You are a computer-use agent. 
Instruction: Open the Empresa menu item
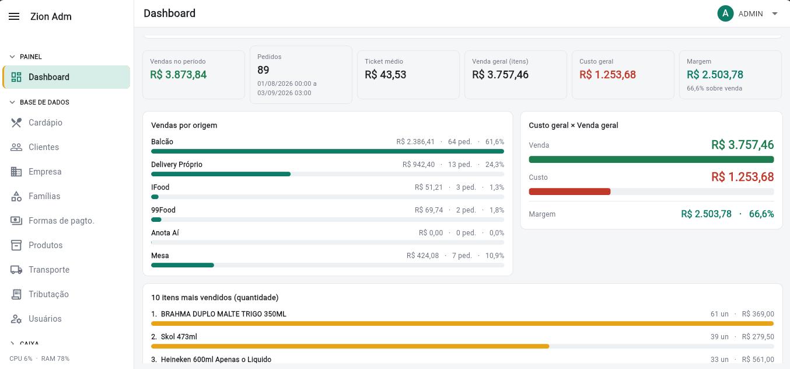point(67,172)
